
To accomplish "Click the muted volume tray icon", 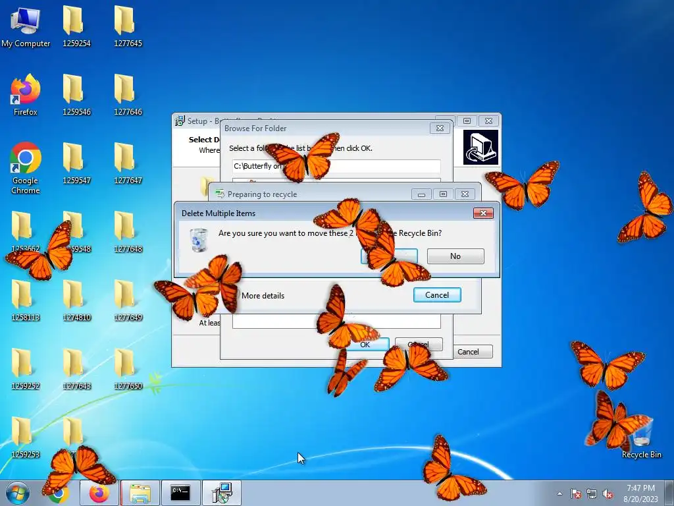I will tap(608, 493).
